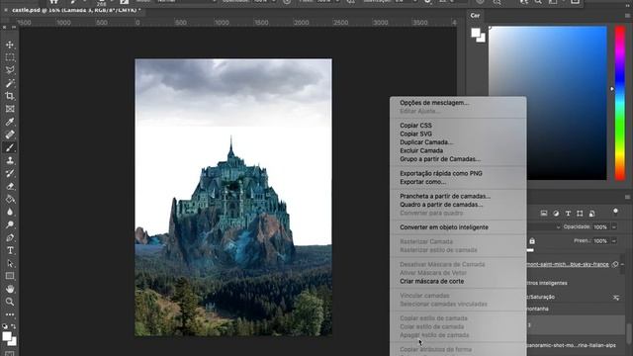Image resolution: width=633 pixels, height=356 pixels.
Task: Select the Zoom tool
Action: [x=10, y=302]
